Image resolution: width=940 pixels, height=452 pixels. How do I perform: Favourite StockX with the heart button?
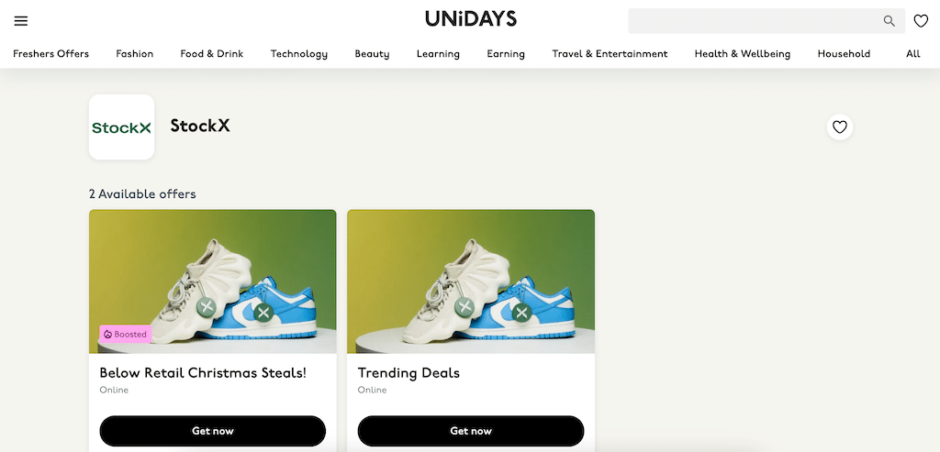(840, 127)
